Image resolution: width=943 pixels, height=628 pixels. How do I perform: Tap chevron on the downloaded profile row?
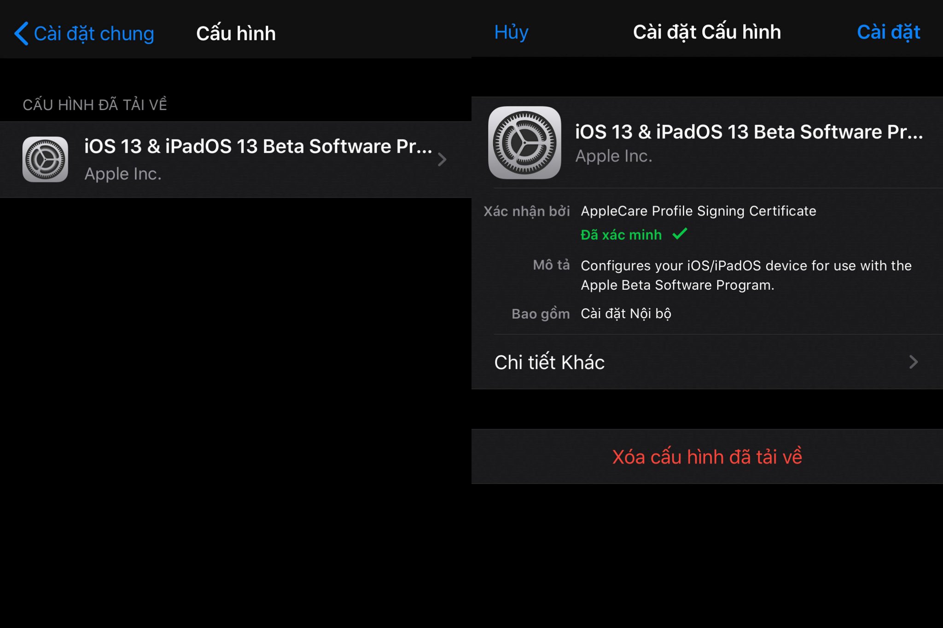pos(442,160)
